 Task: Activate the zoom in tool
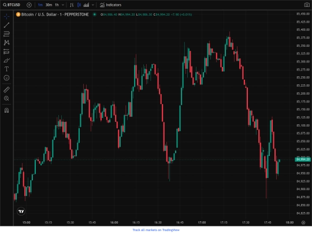point(6,98)
